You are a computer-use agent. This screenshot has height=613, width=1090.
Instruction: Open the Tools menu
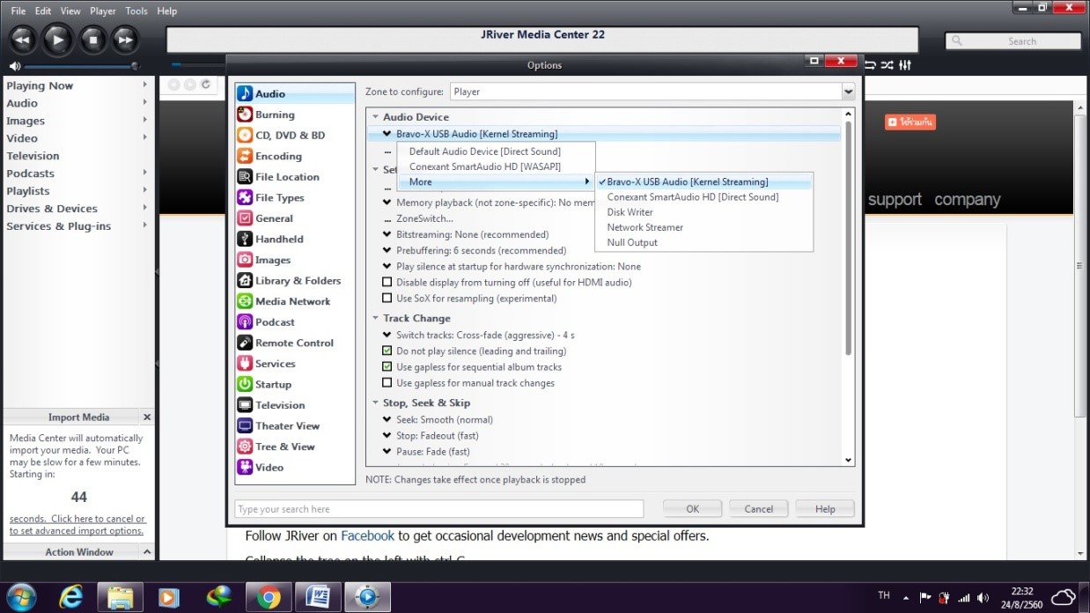click(x=136, y=11)
